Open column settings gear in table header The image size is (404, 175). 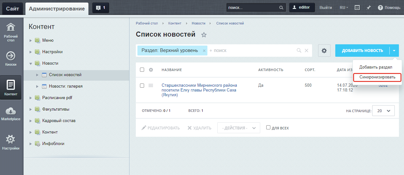click(151, 70)
